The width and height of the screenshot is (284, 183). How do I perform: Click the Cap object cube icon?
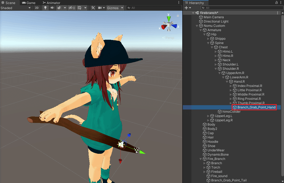(x=205, y=133)
